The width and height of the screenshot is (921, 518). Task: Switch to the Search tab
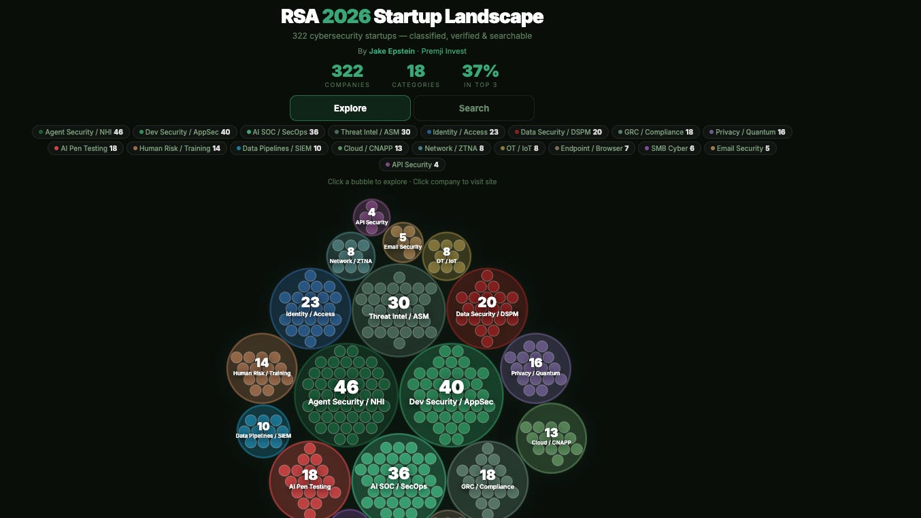coord(474,108)
